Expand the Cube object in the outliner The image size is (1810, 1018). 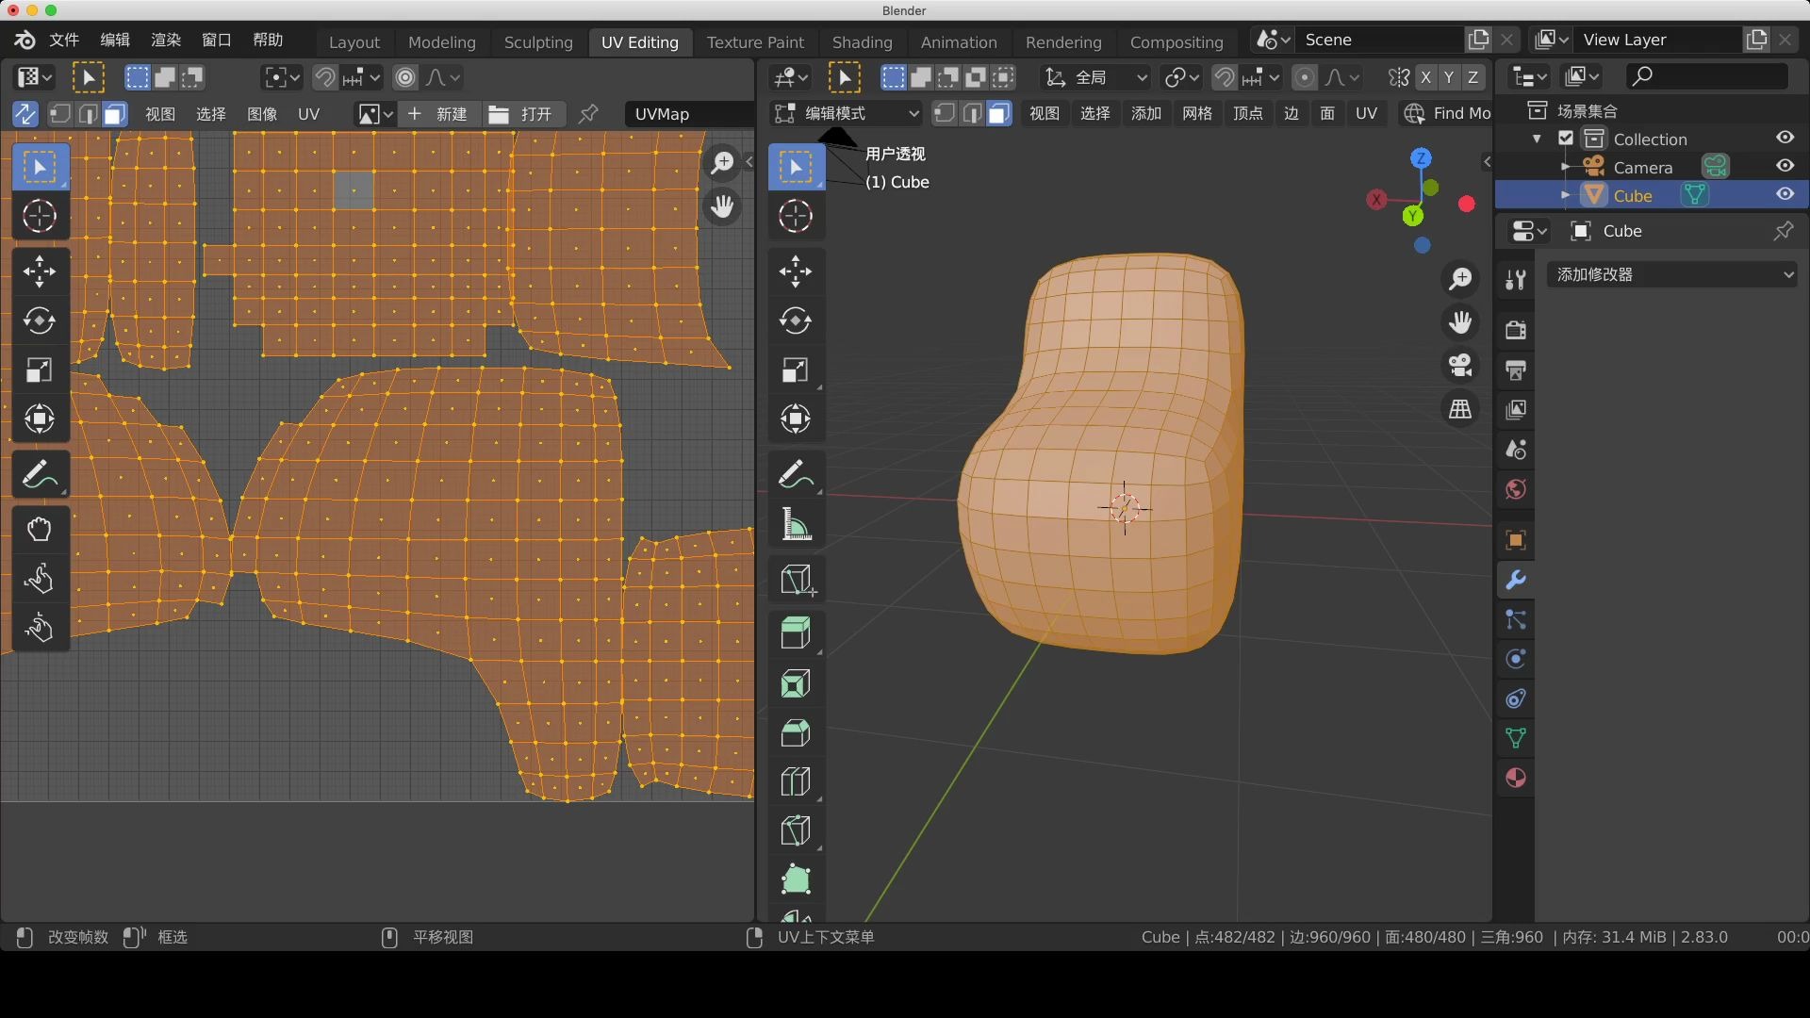(x=1567, y=194)
